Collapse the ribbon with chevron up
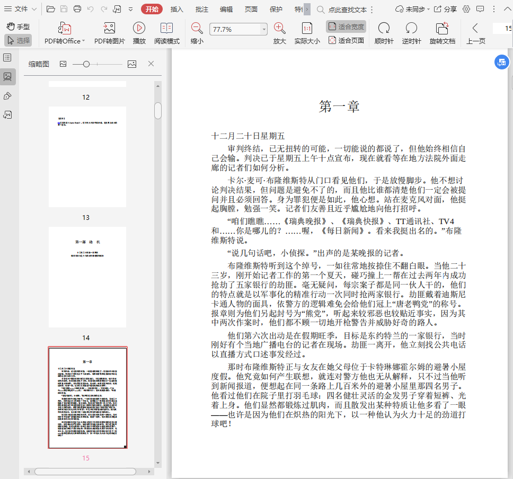 click(507, 9)
